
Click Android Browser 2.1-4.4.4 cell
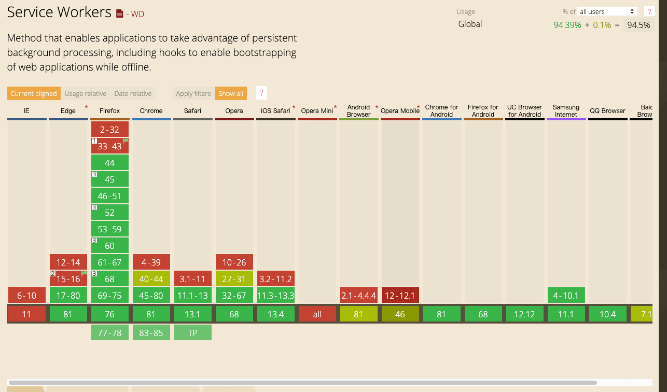click(359, 296)
